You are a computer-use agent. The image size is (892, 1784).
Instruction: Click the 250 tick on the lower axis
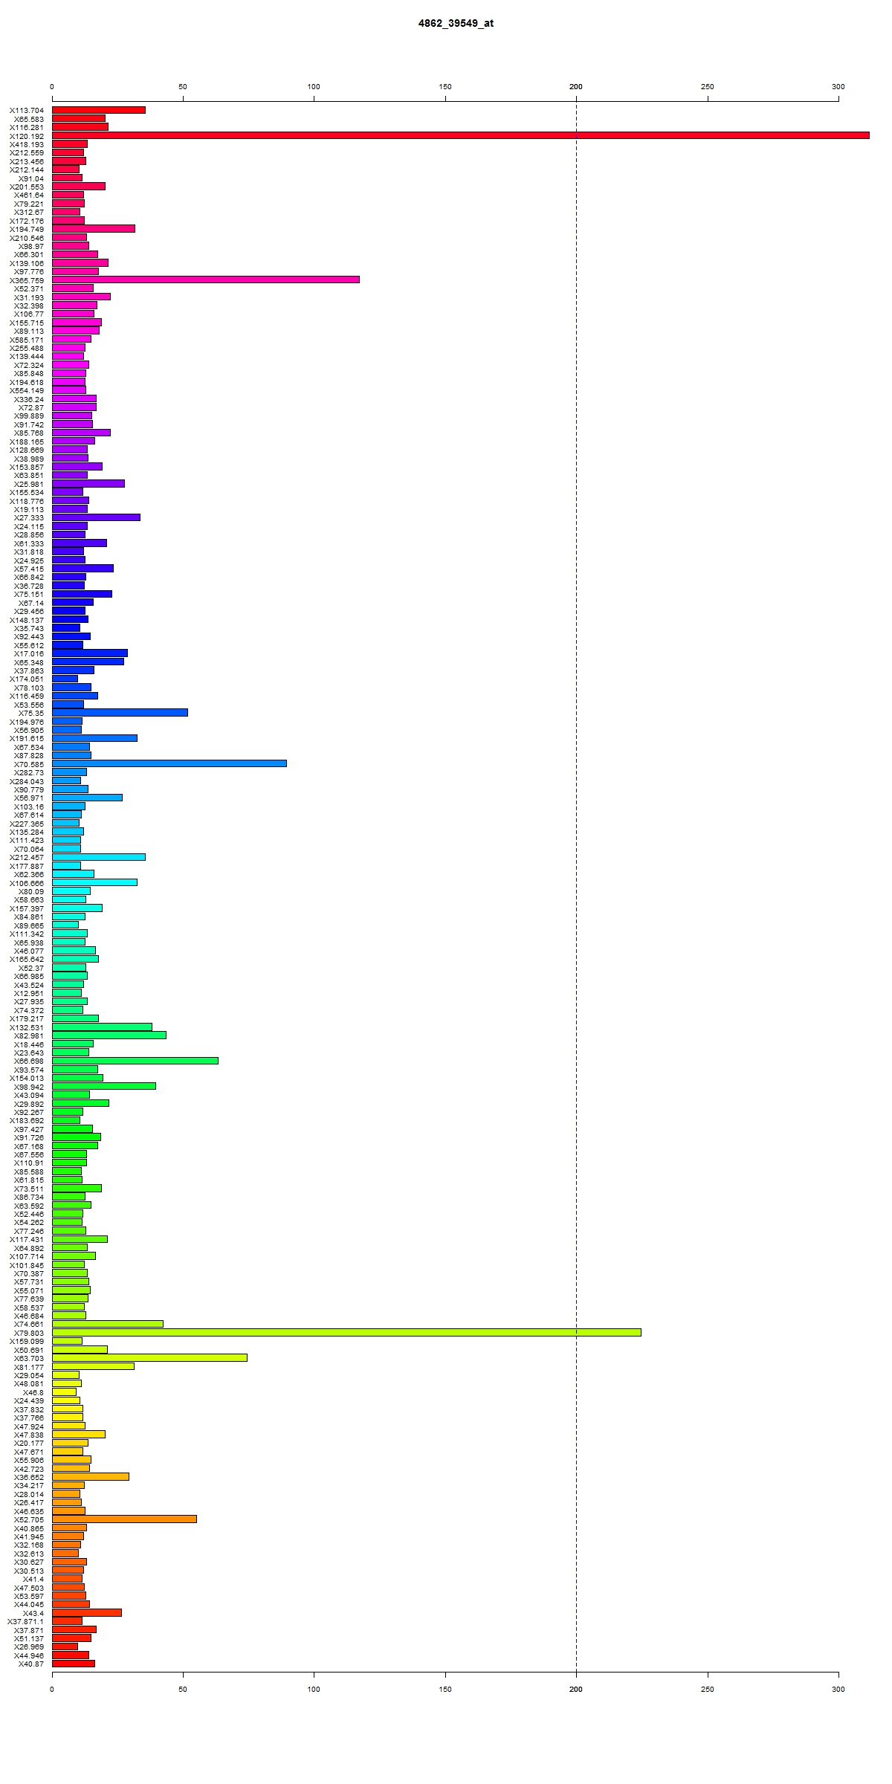[708, 1690]
